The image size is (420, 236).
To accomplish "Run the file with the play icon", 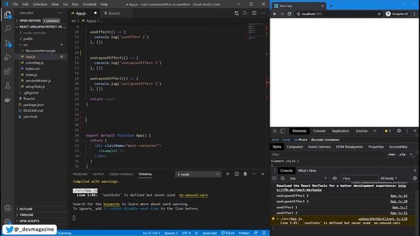I will pos(245,13).
